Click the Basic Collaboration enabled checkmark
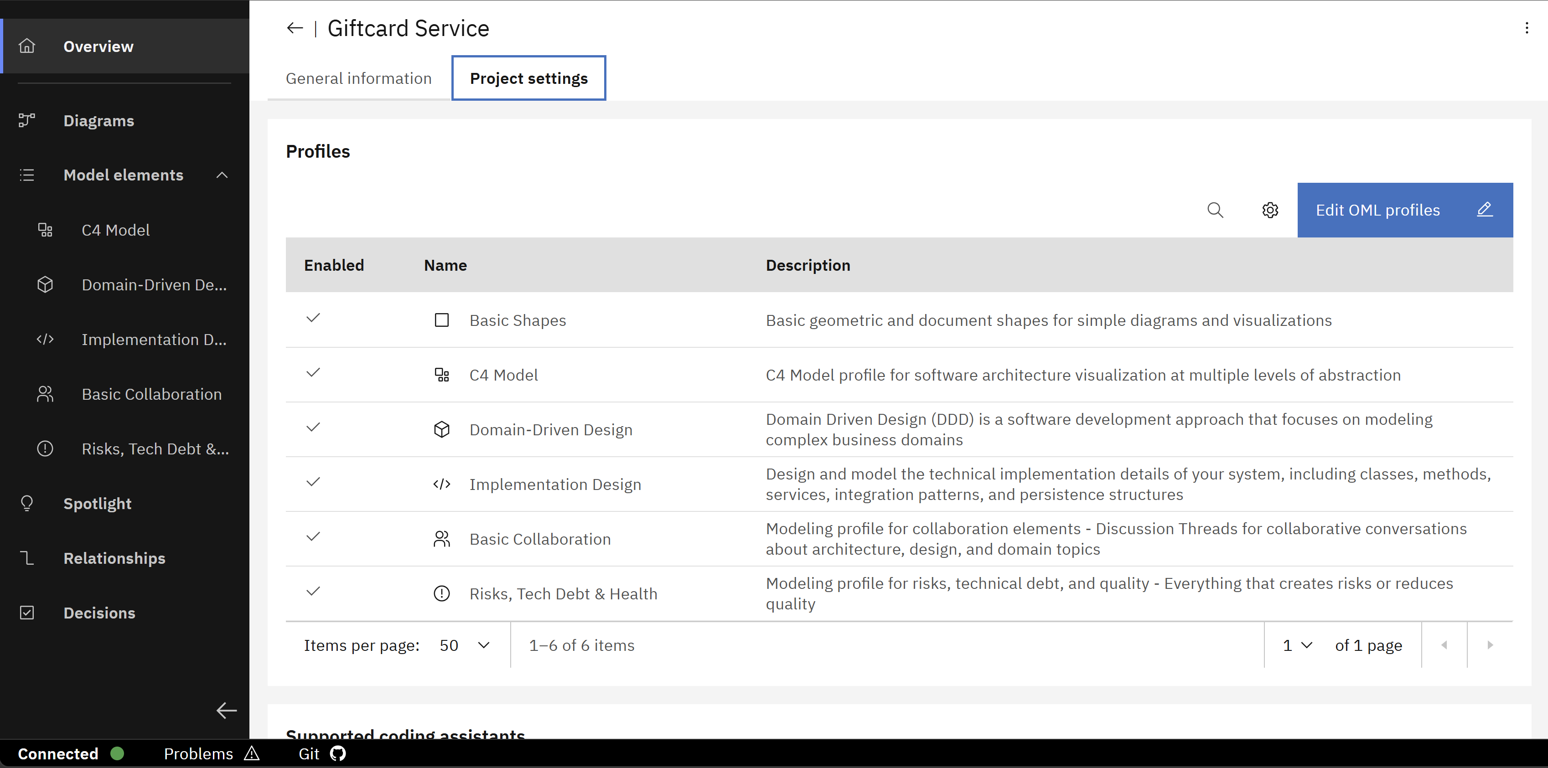Viewport: 1548px width, 768px height. [313, 536]
